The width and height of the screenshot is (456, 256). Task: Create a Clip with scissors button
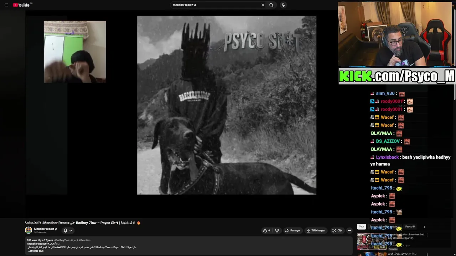pos(337,230)
